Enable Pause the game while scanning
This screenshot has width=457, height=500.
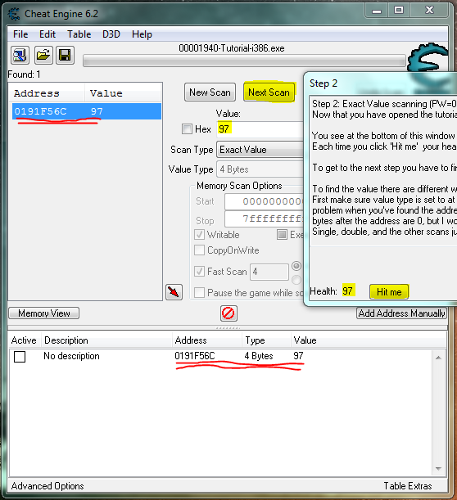coord(200,292)
